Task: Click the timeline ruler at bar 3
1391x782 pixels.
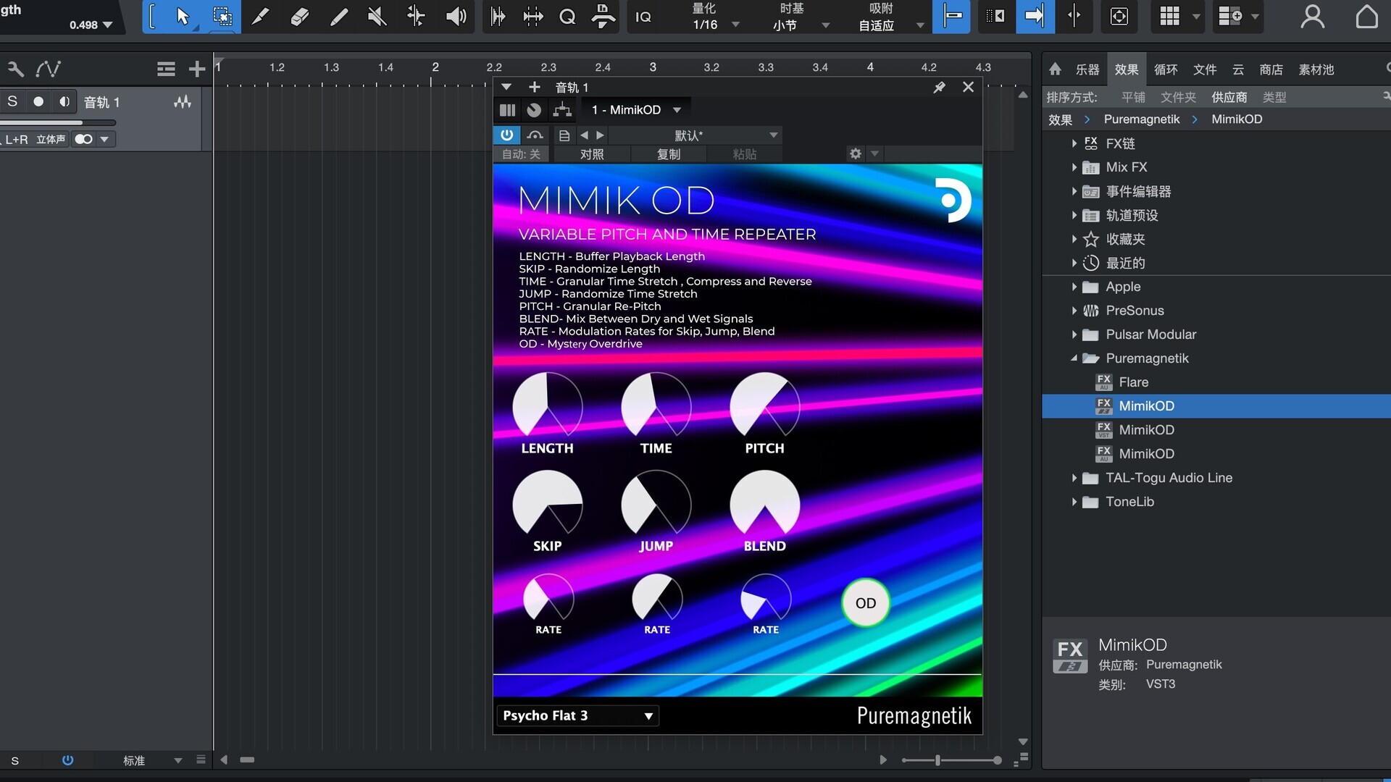Action: point(652,67)
